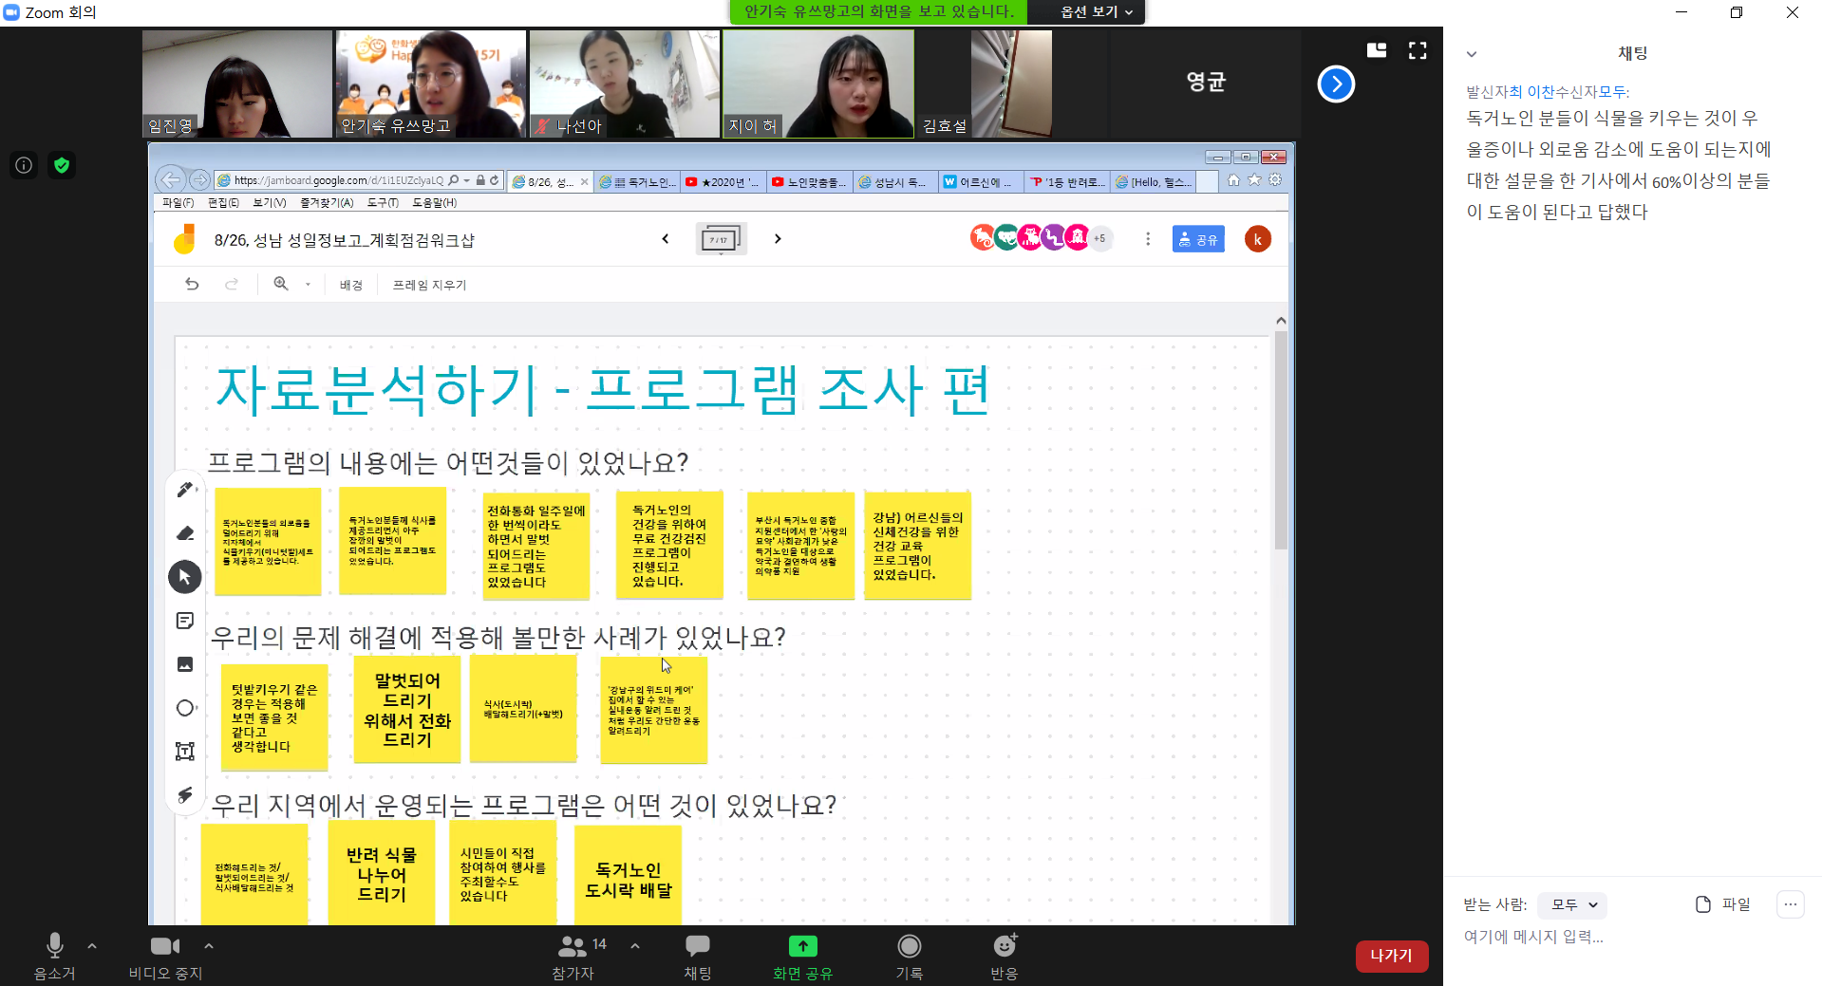Open the k account avatar
Screen dimensions: 1822x986
1258,239
